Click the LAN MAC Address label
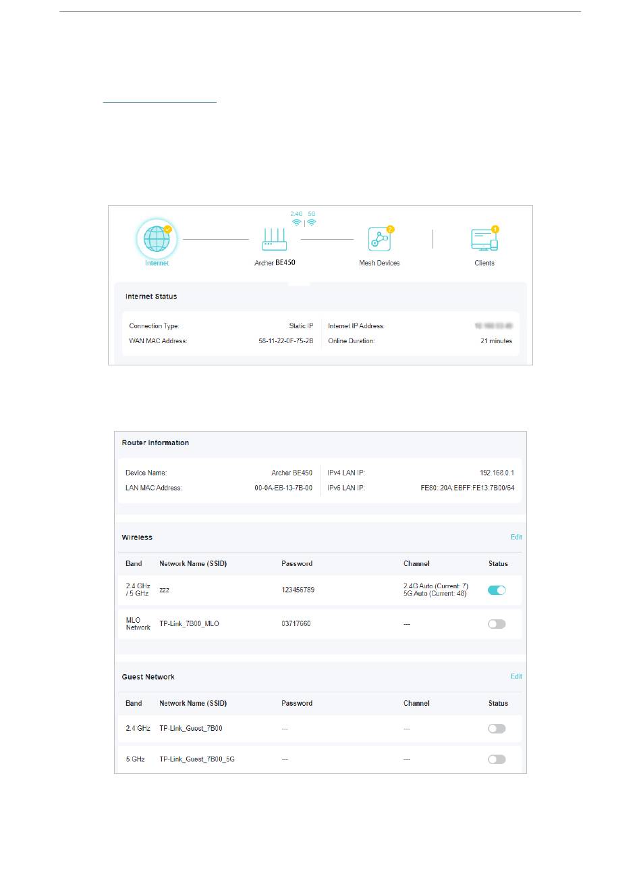This screenshot has width=641, height=876. coord(154,488)
